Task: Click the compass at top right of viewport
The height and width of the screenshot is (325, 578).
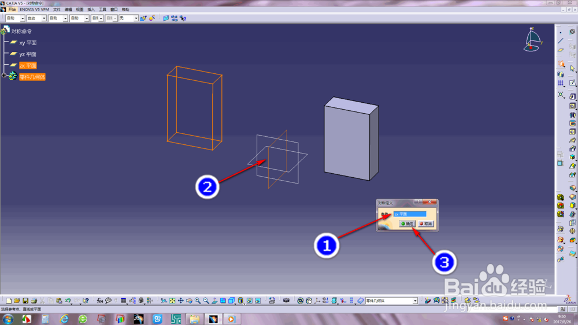Action: 532,39
